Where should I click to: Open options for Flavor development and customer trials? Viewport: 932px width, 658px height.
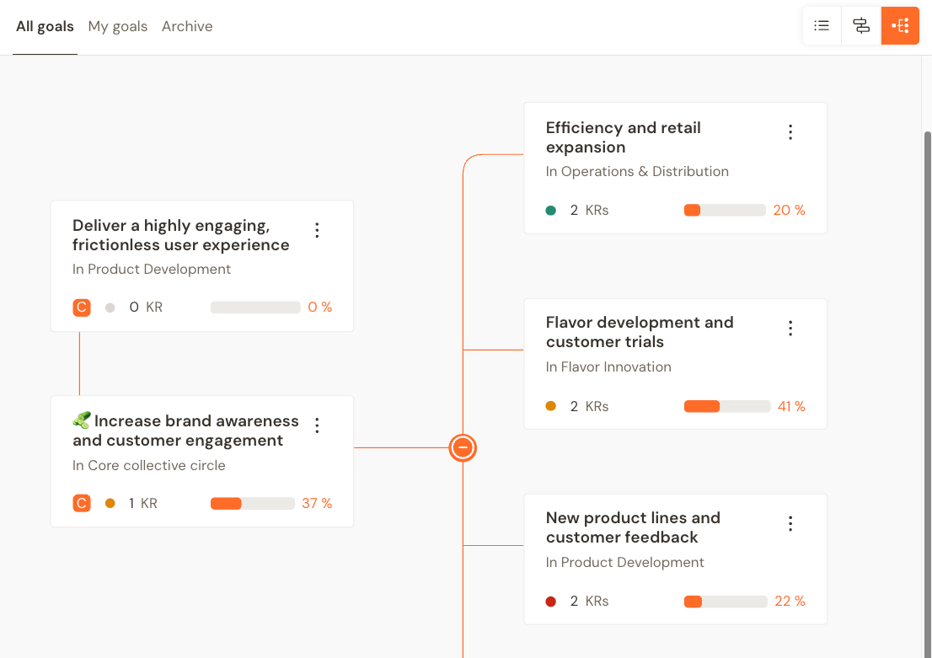tap(790, 328)
